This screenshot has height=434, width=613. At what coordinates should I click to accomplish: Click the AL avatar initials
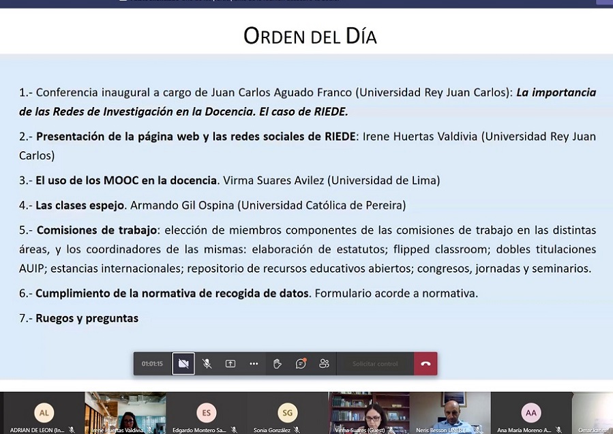[44, 412]
